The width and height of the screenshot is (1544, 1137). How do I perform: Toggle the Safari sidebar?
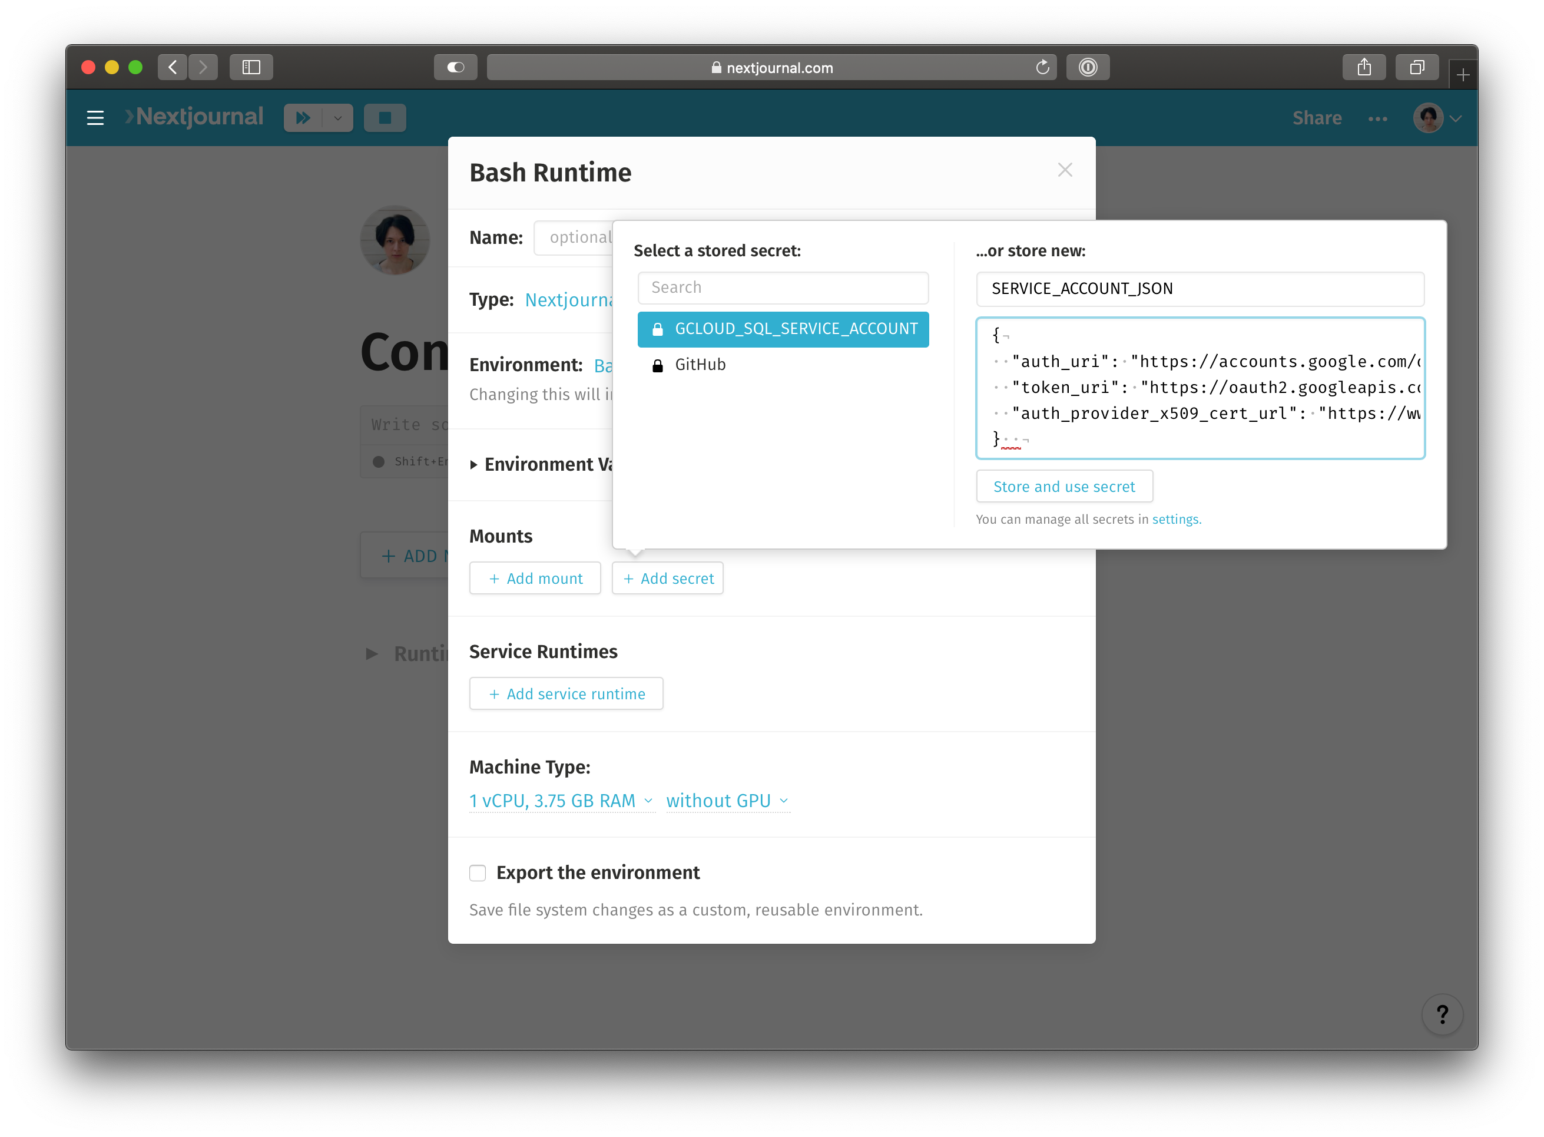pos(251,67)
